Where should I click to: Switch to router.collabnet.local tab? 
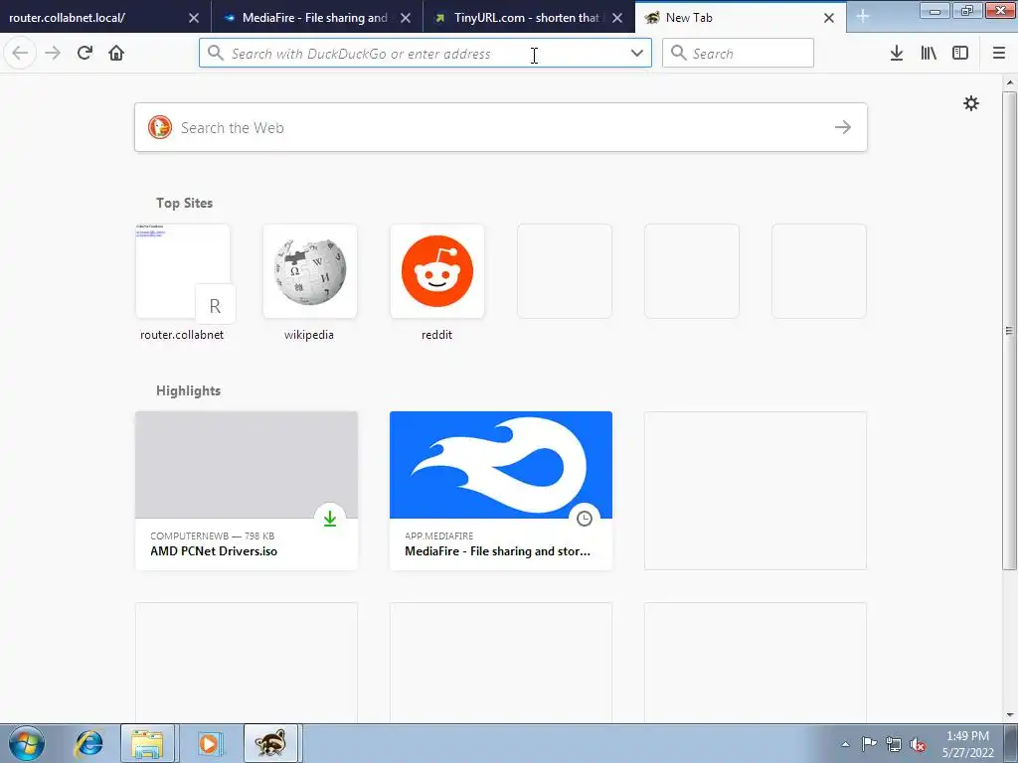105,18
